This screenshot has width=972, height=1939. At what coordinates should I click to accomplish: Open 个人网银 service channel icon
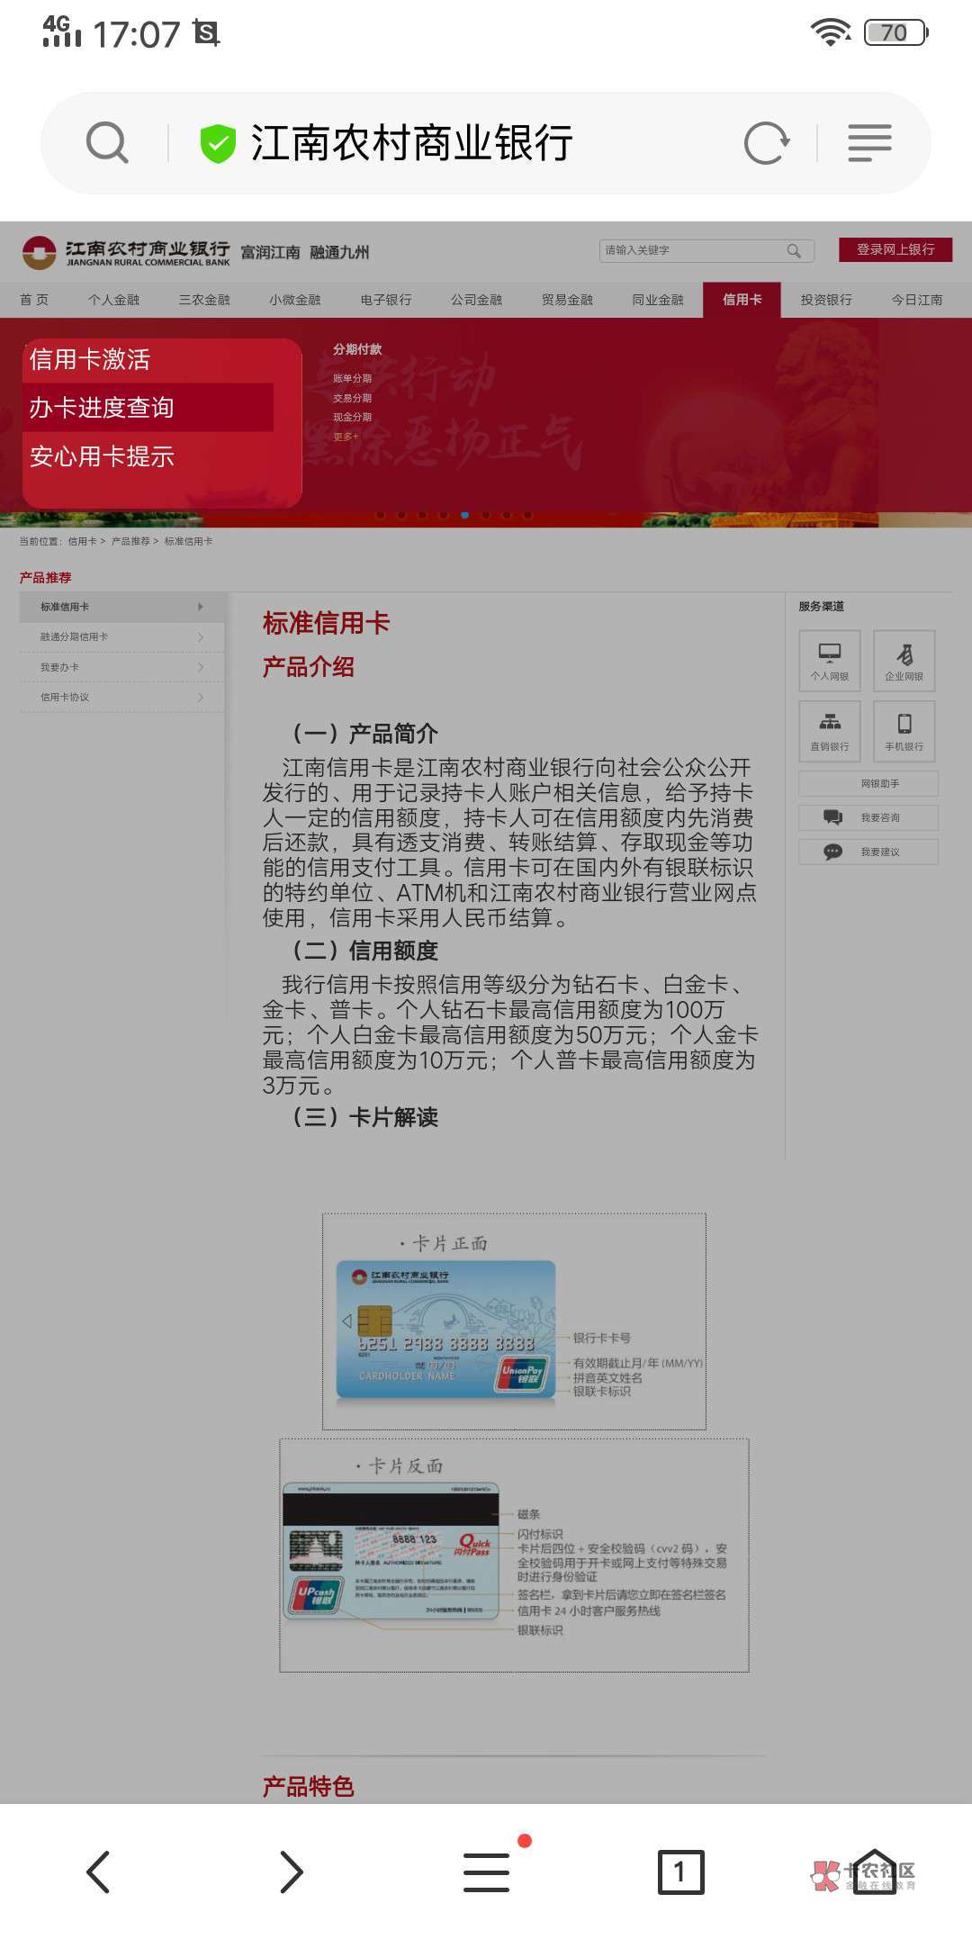pos(830,661)
